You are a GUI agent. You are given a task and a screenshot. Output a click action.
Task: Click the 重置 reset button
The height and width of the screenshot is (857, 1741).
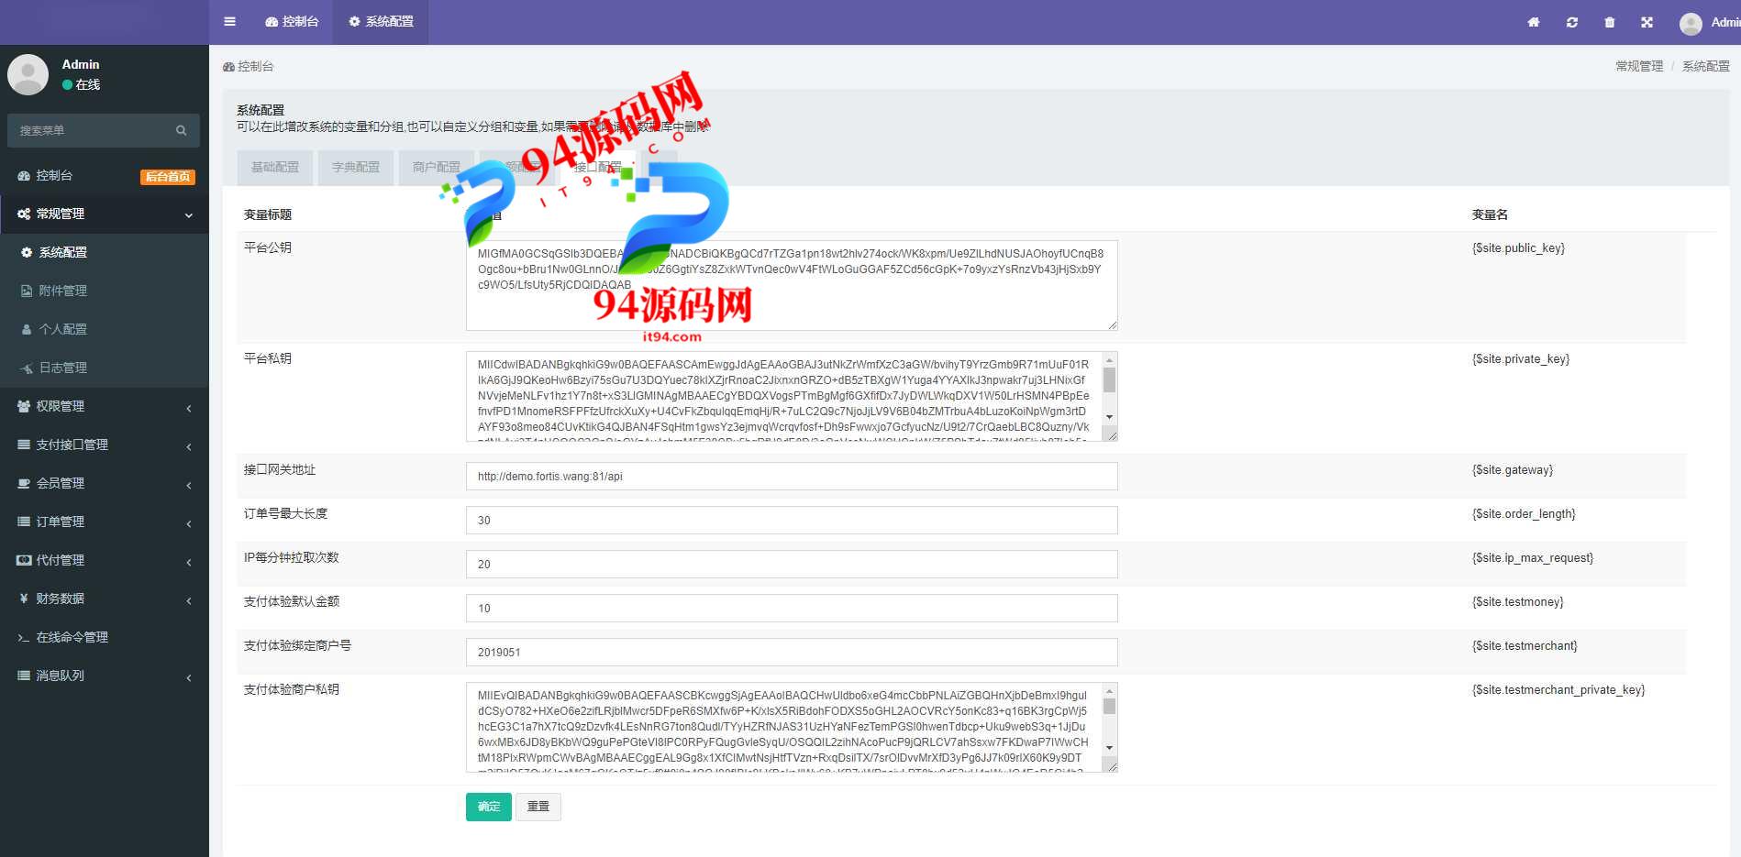point(538,807)
